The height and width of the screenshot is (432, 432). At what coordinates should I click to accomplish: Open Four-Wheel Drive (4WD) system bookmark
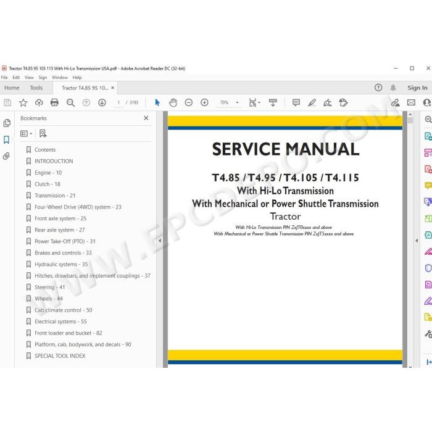pos(78,207)
